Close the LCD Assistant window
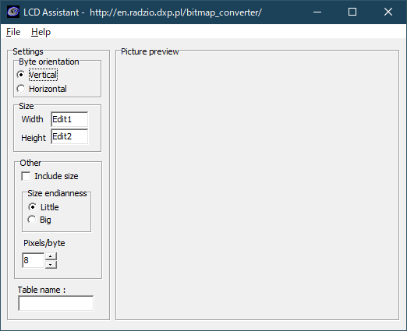407x331 pixels. (x=388, y=12)
